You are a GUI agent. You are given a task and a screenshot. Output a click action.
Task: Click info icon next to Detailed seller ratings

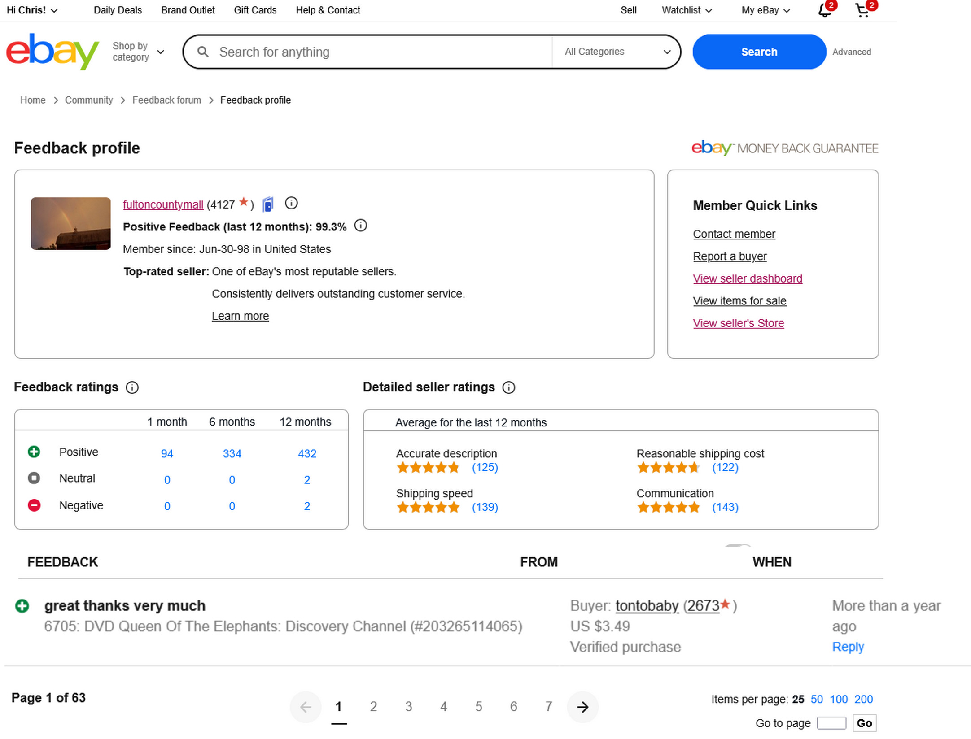click(508, 387)
